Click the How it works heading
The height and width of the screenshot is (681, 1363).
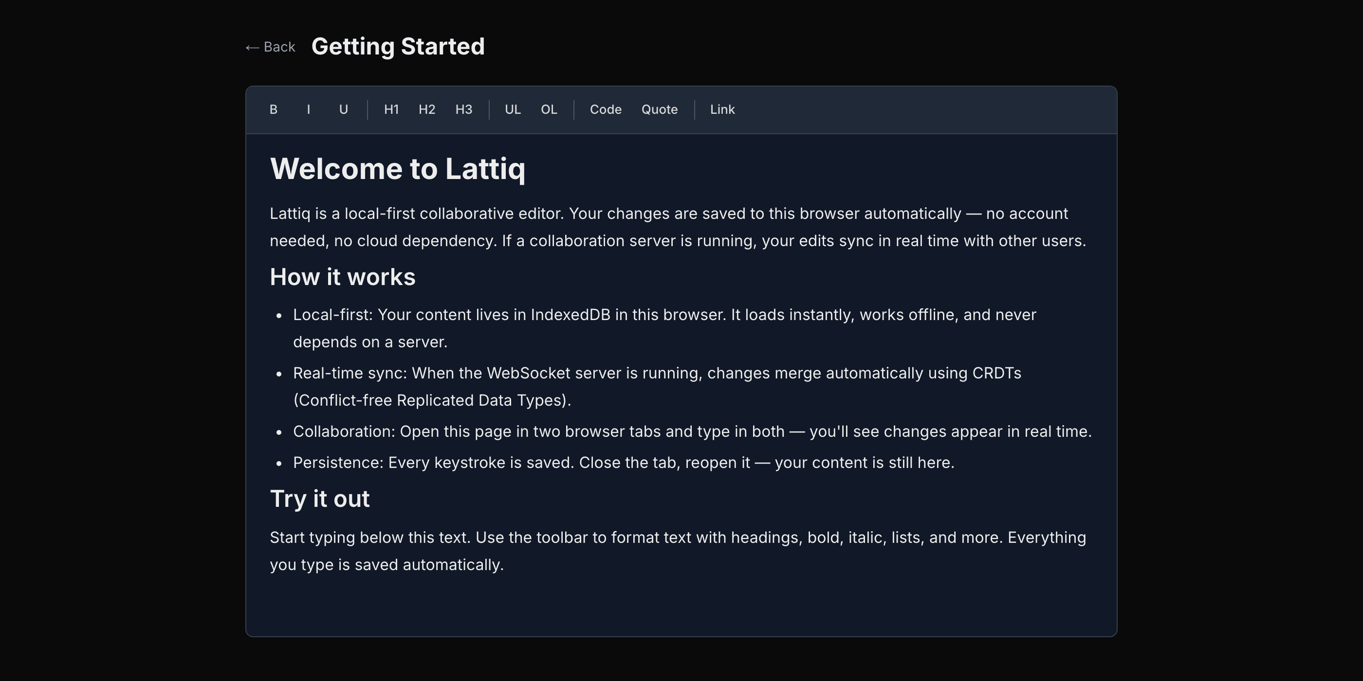tap(342, 276)
